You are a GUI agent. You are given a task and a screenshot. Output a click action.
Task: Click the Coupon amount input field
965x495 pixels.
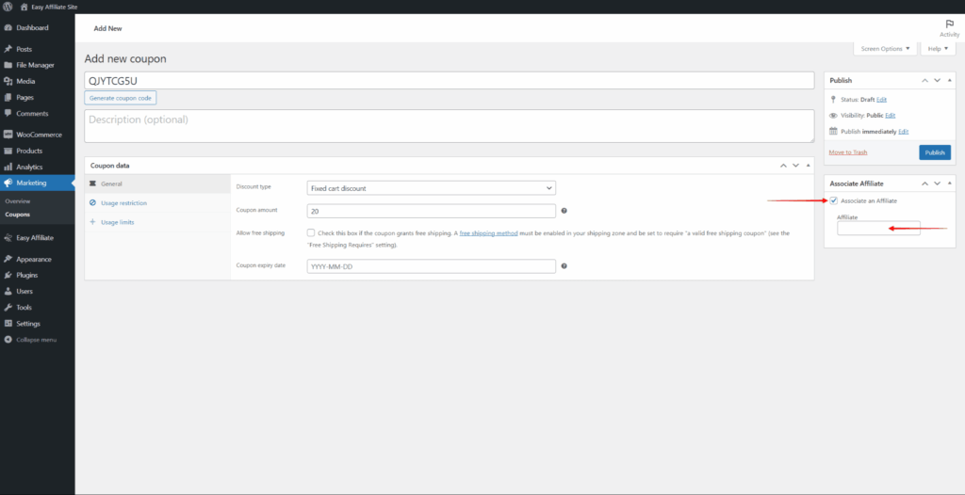click(x=431, y=211)
